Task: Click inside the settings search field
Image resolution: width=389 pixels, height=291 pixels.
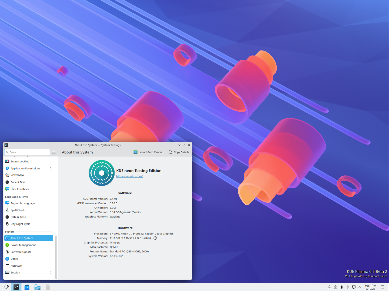Action: point(27,152)
